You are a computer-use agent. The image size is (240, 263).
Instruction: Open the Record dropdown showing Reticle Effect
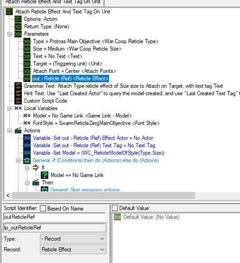[73, 249]
